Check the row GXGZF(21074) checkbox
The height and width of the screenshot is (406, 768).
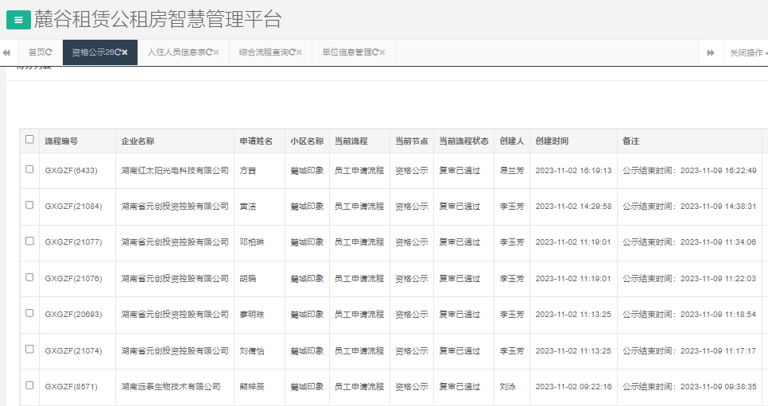[29, 349]
